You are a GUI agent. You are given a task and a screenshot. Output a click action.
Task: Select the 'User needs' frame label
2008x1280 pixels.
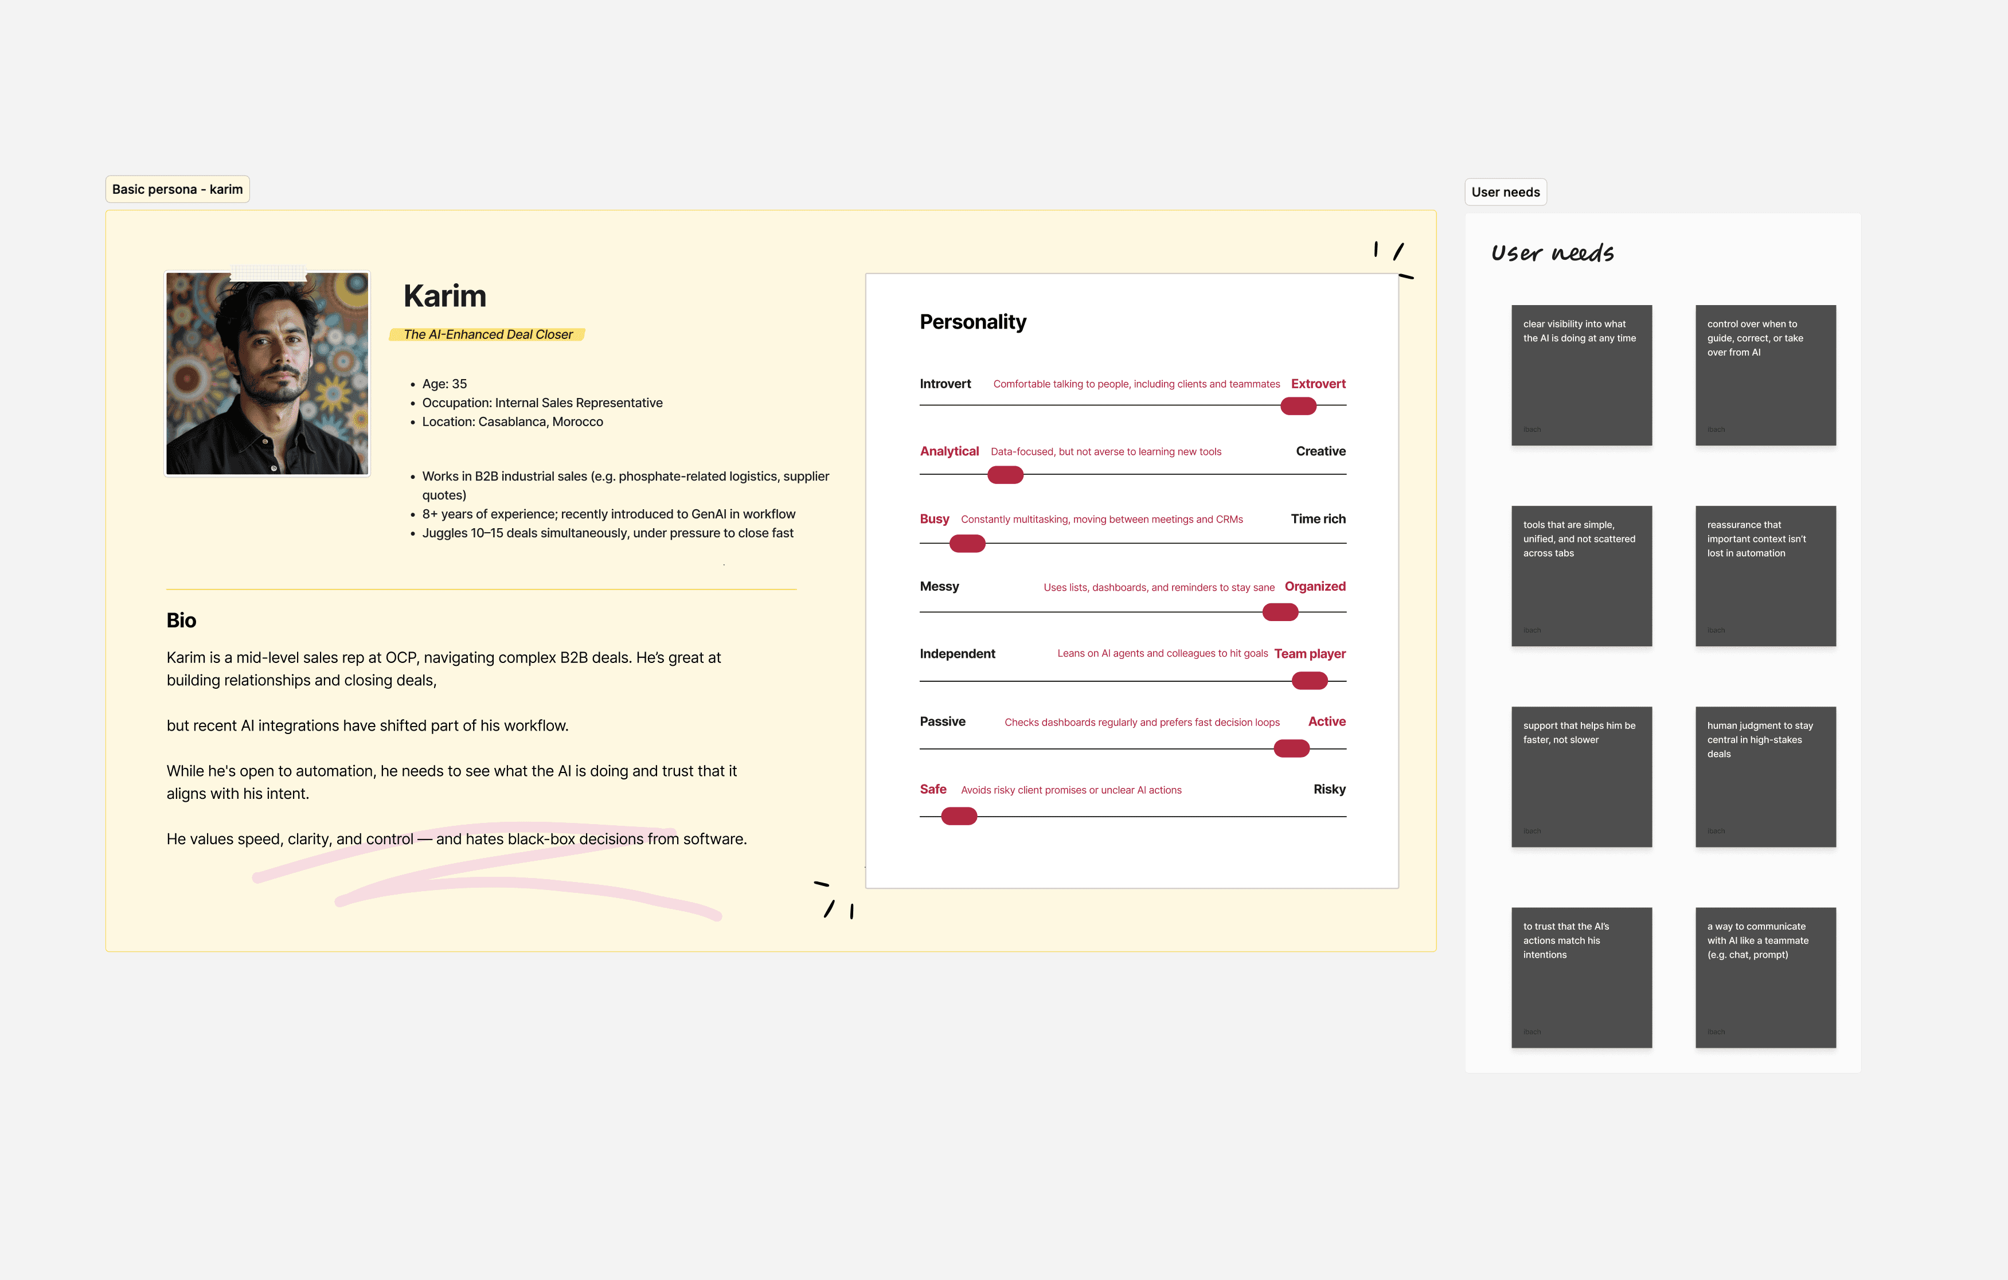click(x=1505, y=192)
